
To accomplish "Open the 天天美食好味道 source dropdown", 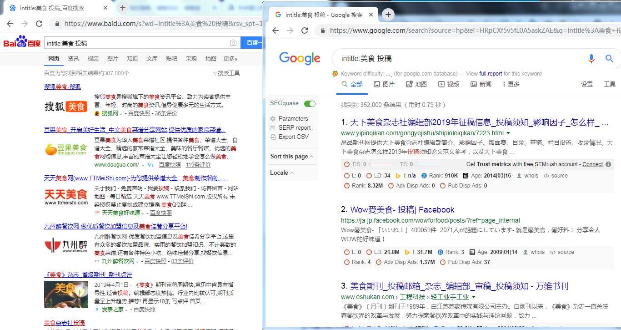I will (143, 213).
